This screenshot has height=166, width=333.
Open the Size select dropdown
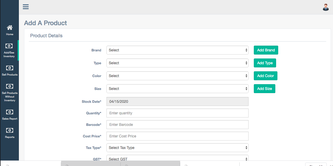[177, 89]
